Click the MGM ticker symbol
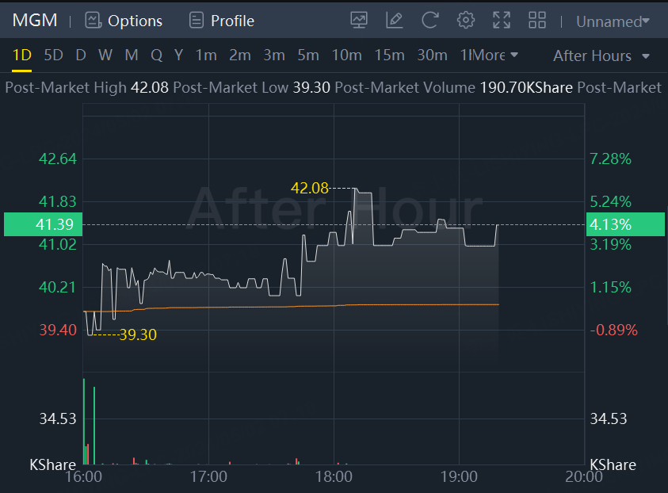This screenshot has height=493, width=668. point(34,21)
